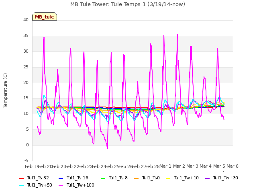Click the Mar 2 x-axis date label
The width and height of the screenshot is (257, 193).
(179, 166)
